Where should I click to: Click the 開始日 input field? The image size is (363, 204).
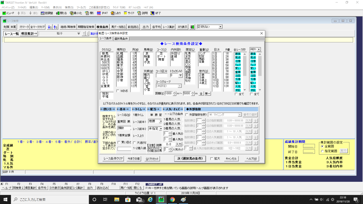(309, 146)
